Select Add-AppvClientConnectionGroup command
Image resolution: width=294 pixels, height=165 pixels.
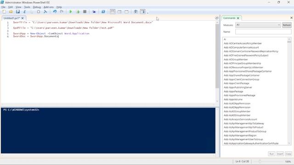[x=241, y=79]
